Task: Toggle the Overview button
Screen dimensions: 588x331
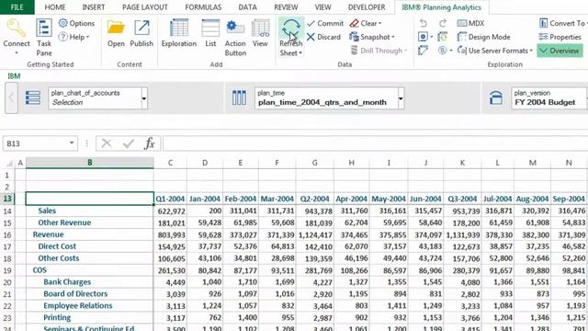Action: pyautogui.click(x=560, y=51)
